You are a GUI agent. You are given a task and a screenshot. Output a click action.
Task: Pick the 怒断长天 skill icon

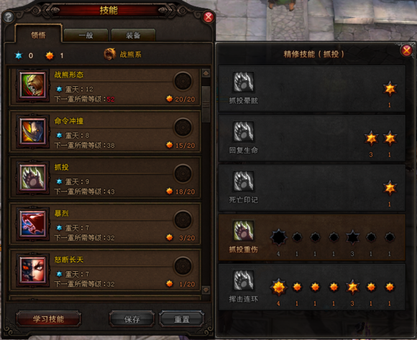(x=32, y=270)
